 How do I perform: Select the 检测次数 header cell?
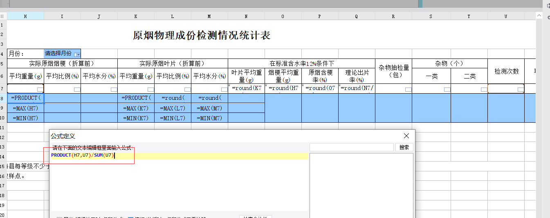coord(506,71)
